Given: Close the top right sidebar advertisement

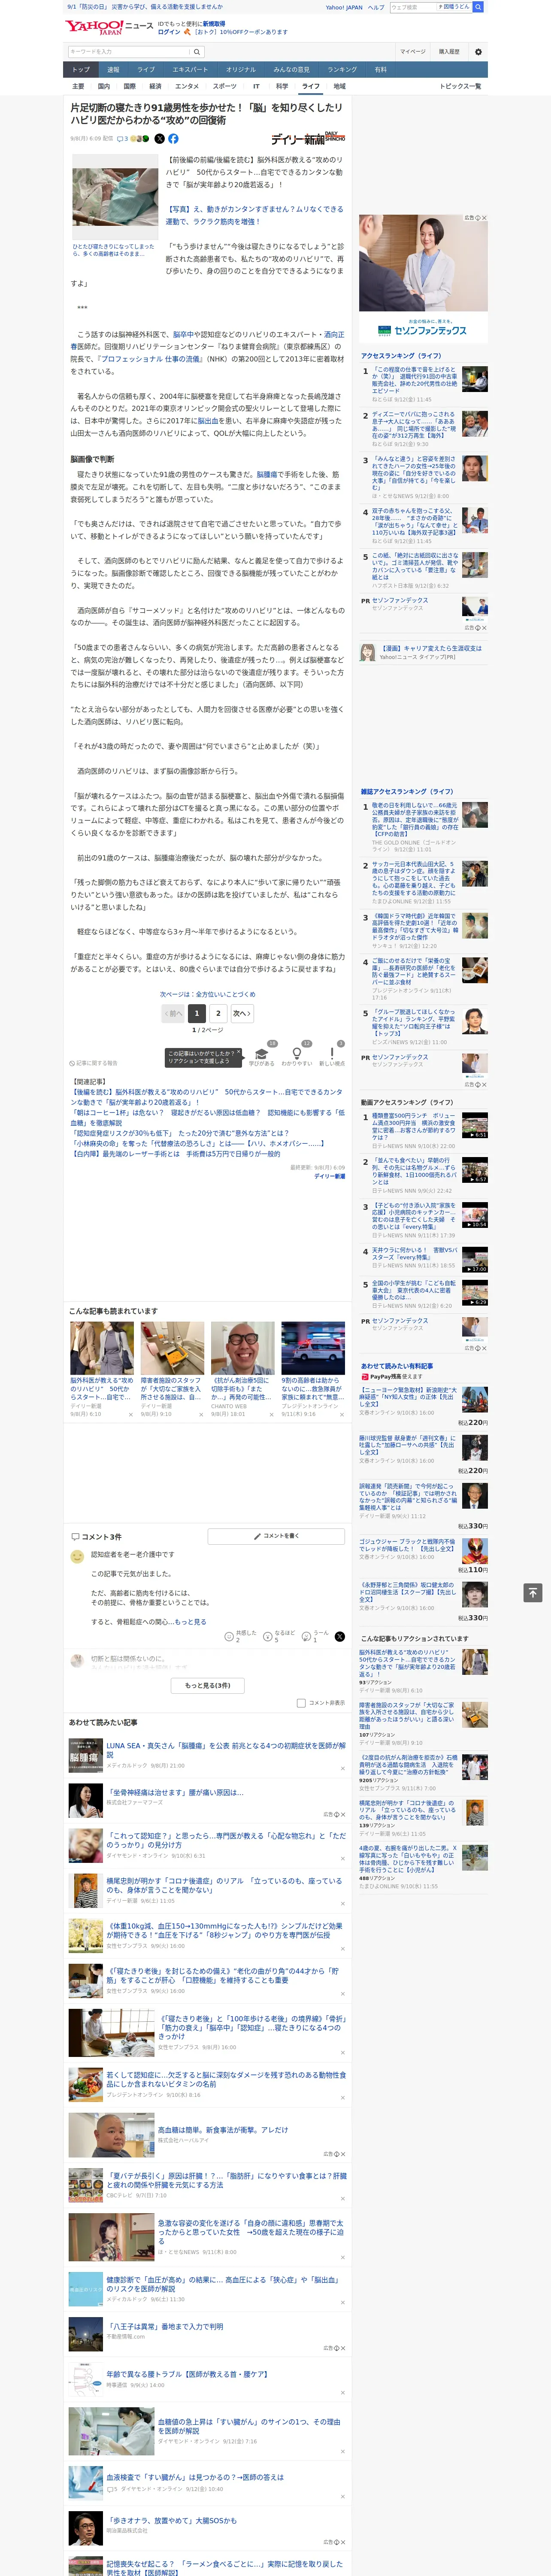Looking at the screenshot, I should click(485, 218).
